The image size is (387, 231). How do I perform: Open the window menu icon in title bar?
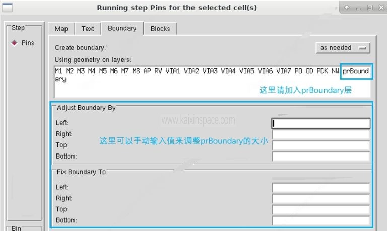[8, 8]
